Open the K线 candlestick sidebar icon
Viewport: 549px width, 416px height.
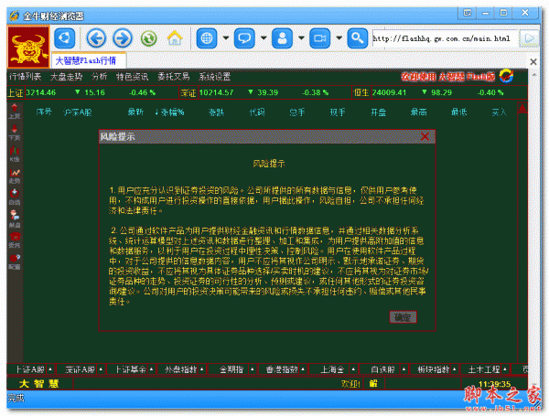(x=15, y=155)
